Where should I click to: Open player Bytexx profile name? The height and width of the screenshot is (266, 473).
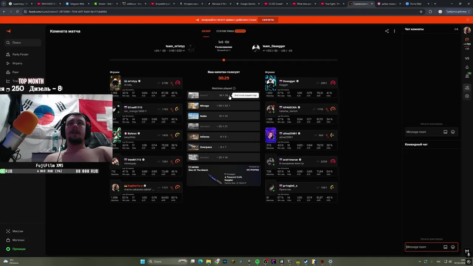pos(132,133)
